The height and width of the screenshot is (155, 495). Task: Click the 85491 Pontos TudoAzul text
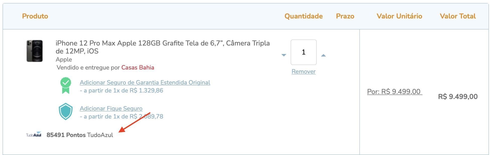(80, 135)
